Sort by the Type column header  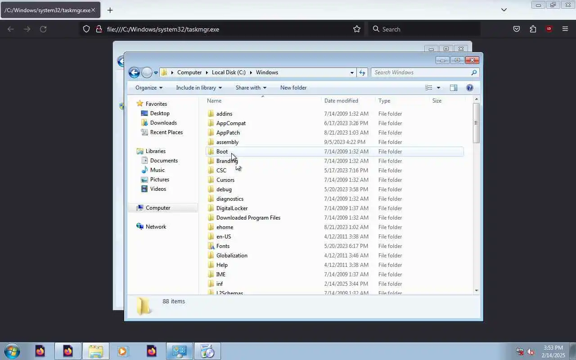(384, 101)
